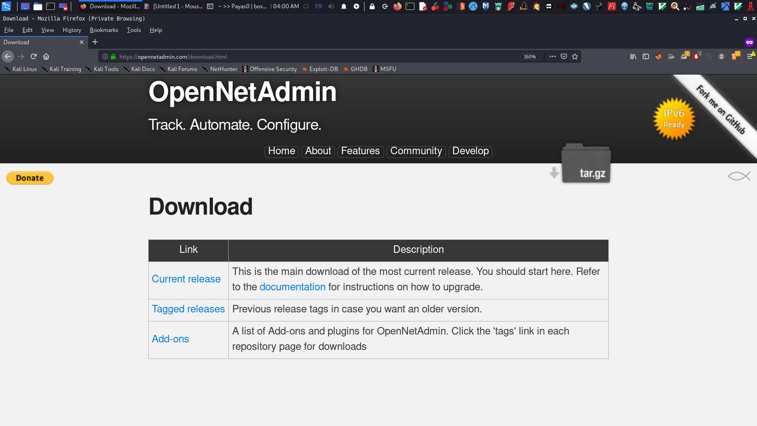The width and height of the screenshot is (757, 426).
Task: Open Exploit-DB bookmark
Action: pos(320,69)
